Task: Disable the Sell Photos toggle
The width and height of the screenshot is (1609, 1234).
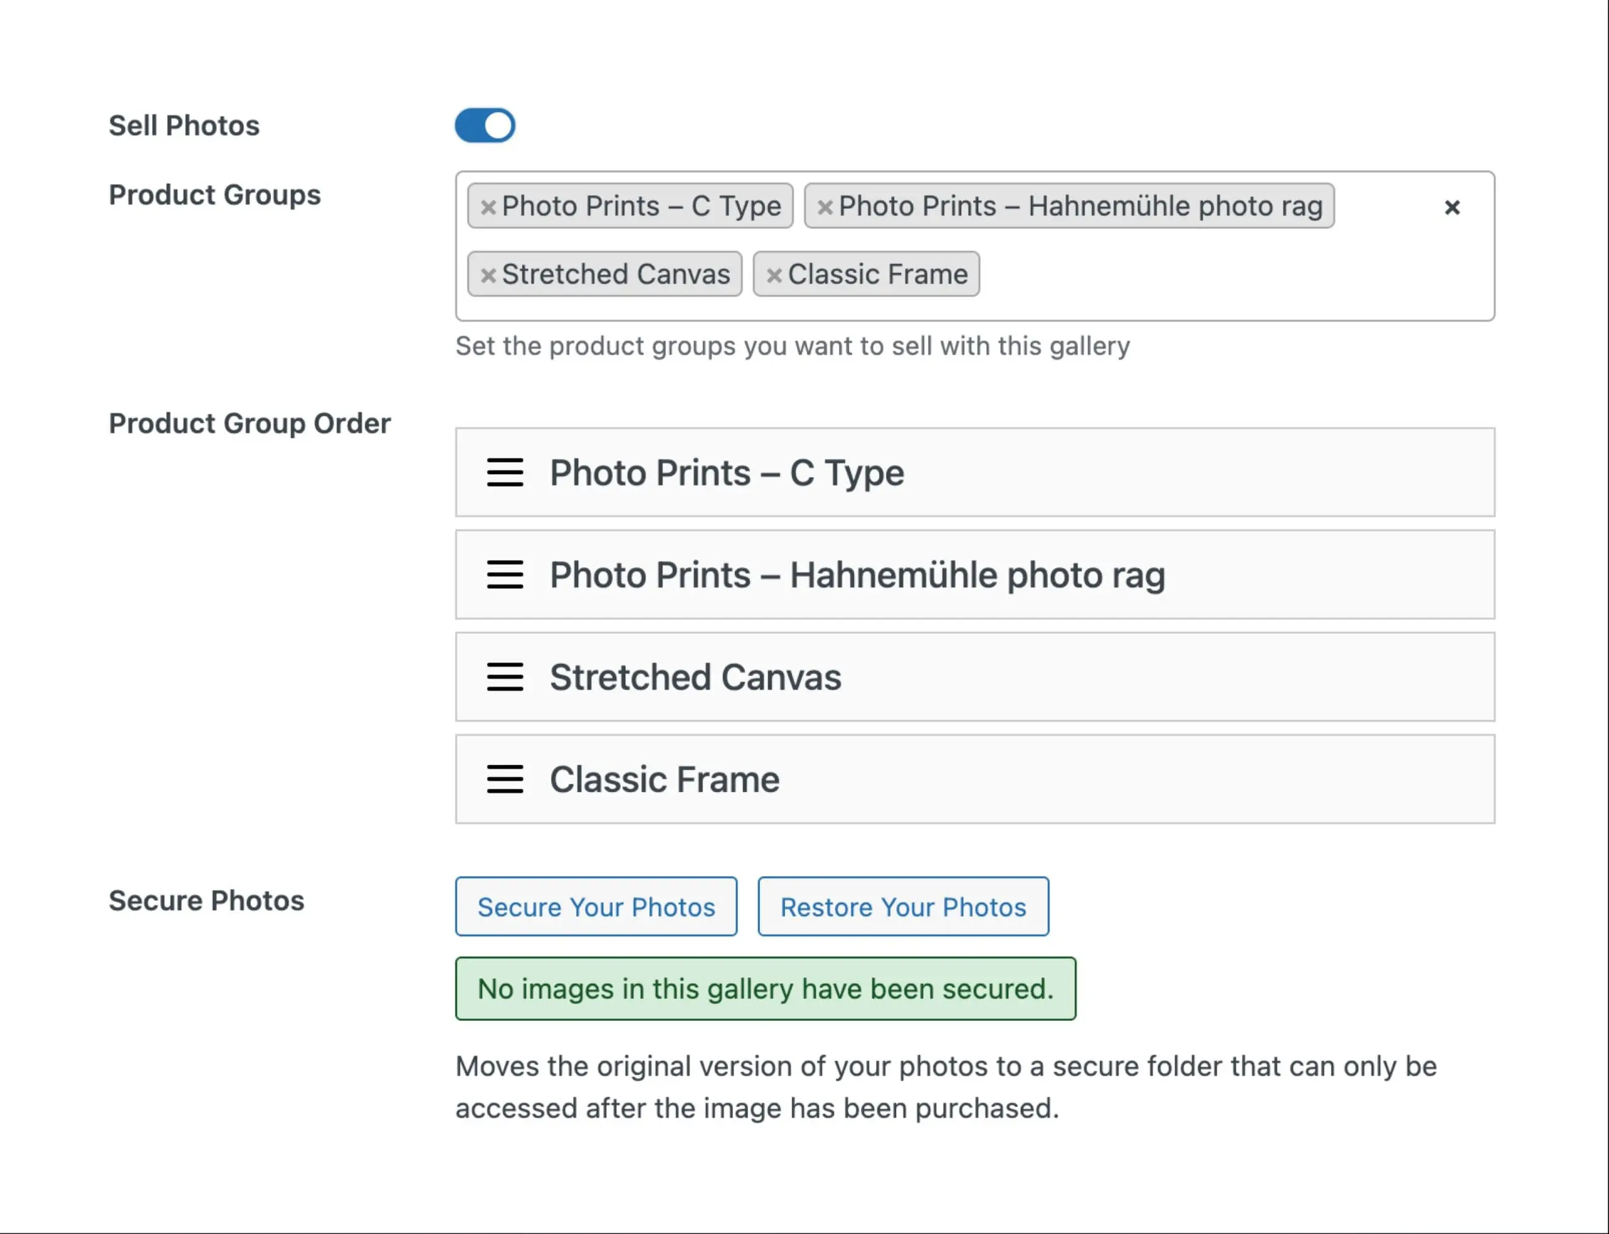Action: (x=485, y=125)
